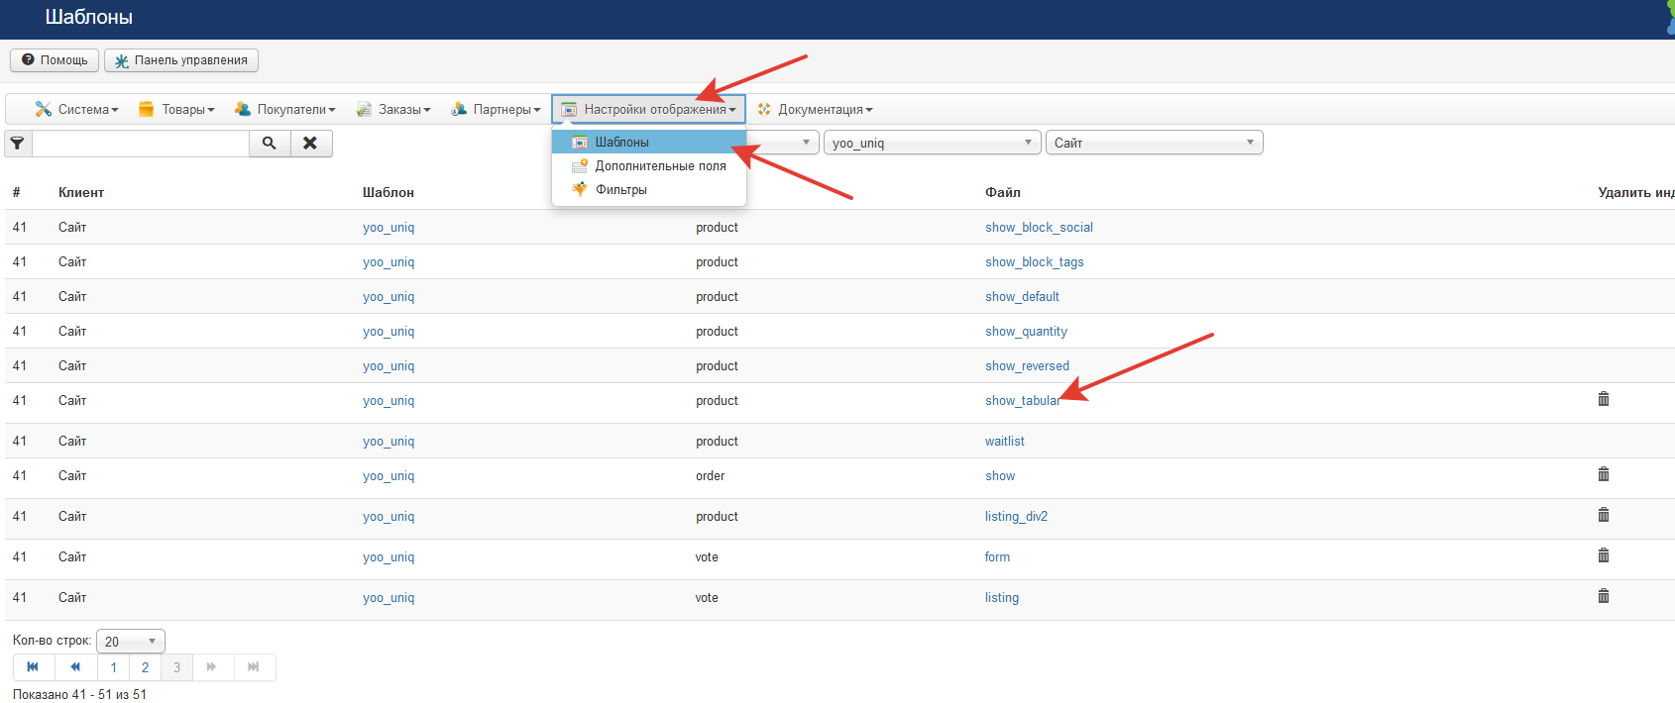Click 'vote' cell in the form row
Image resolution: width=1675 pixels, height=703 pixels.
pos(707,557)
